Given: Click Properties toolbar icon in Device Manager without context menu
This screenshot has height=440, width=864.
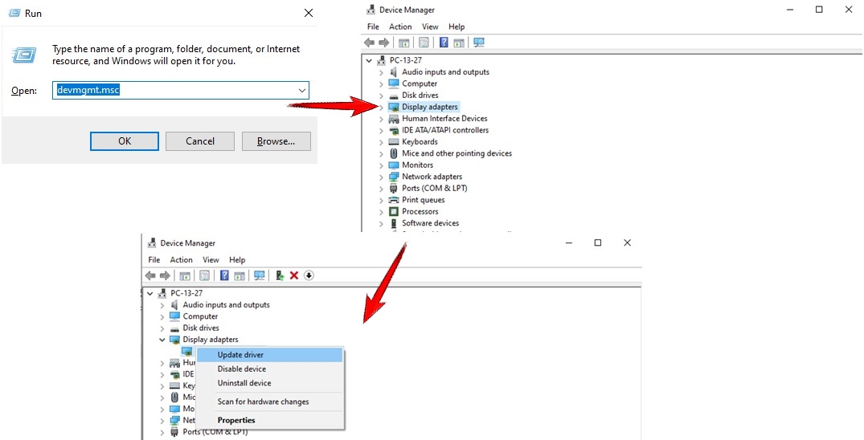Looking at the screenshot, I should pyautogui.click(x=424, y=43).
